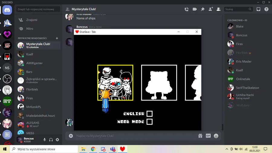Screen dimensions: 272x153
Task: Open the conversation with khaledabdelhak.houri
Action: click(x=38, y=116)
